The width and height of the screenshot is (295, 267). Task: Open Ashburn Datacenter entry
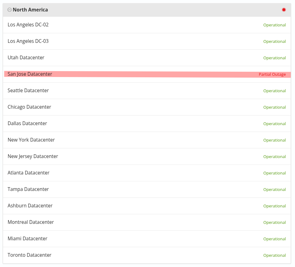tap(30, 206)
